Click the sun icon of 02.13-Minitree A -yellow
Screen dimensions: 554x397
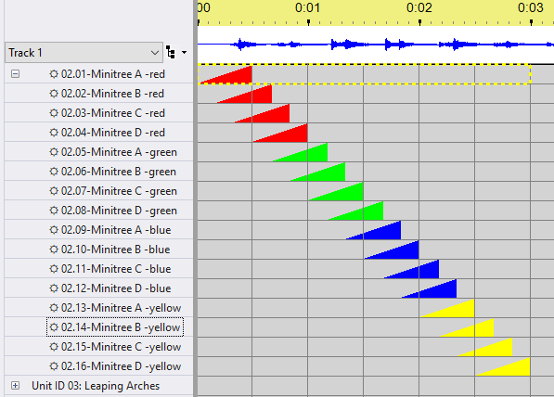click(x=54, y=308)
